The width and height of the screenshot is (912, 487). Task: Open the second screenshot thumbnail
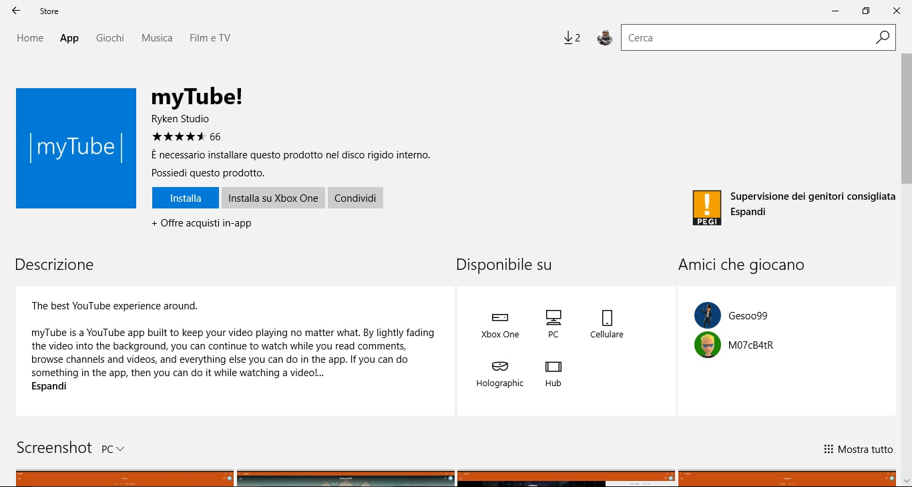[x=346, y=478]
